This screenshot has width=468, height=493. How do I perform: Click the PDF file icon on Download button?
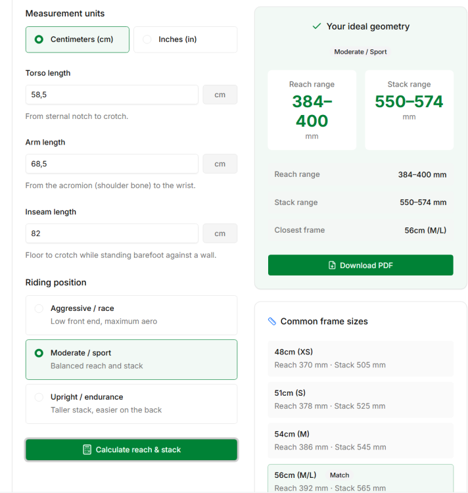click(332, 266)
